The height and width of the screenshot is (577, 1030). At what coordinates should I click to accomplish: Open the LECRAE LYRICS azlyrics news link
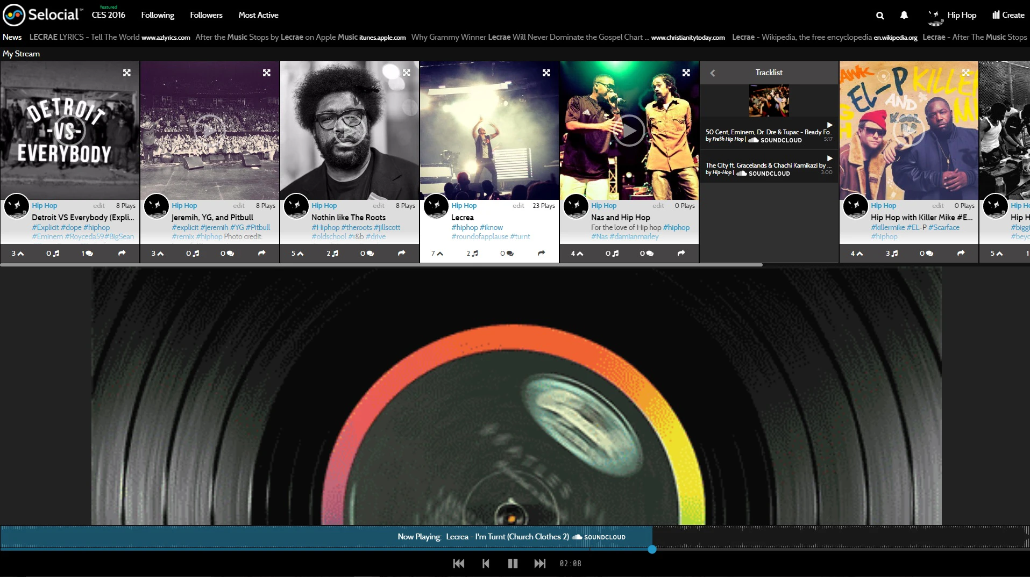110,37
